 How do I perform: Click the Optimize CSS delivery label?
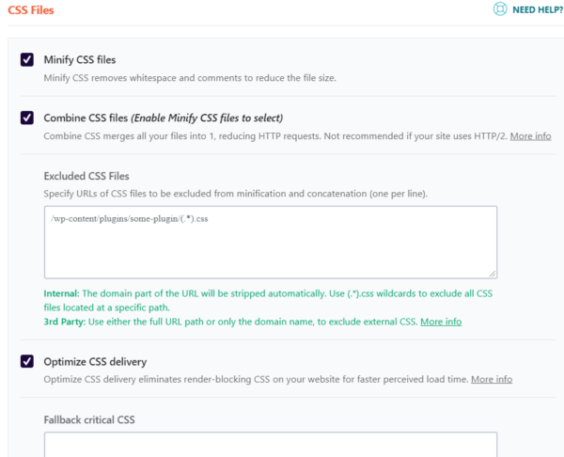coord(95,362)
